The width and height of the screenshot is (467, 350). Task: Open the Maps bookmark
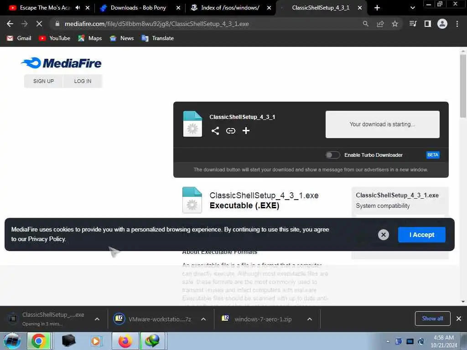(90, 38)
